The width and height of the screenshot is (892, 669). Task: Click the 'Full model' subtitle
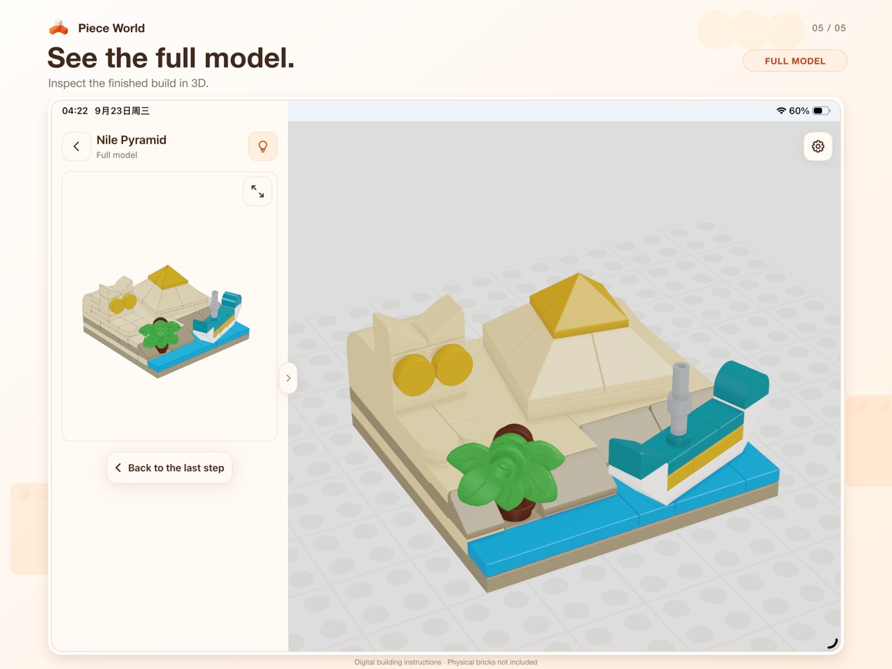(x=117, y=155)
